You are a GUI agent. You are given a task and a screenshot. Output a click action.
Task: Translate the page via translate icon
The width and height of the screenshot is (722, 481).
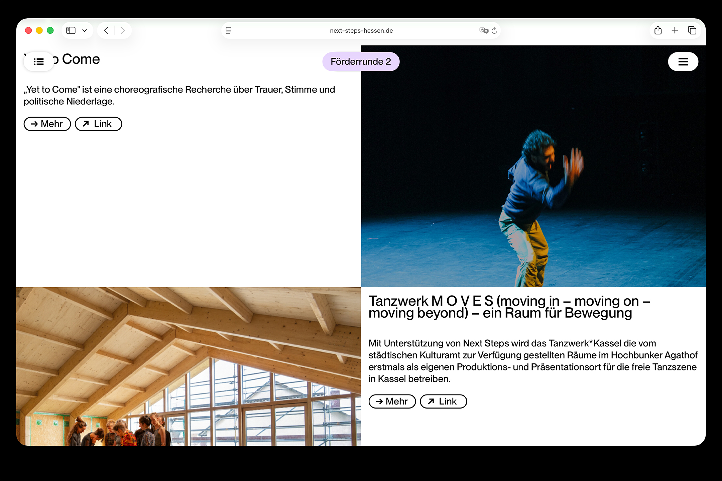pyautogui.click(x=484, y=30)
